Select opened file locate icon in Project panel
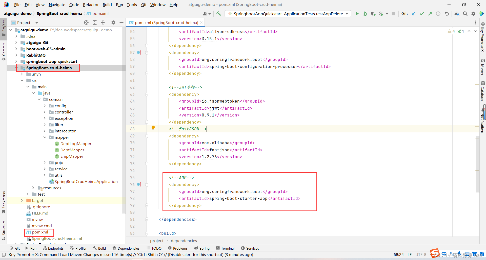This screenshot has width=486, height=260. [x=86, y=22]
